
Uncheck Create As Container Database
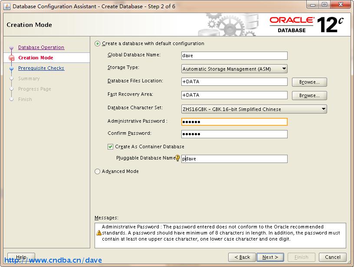point(110,147)
